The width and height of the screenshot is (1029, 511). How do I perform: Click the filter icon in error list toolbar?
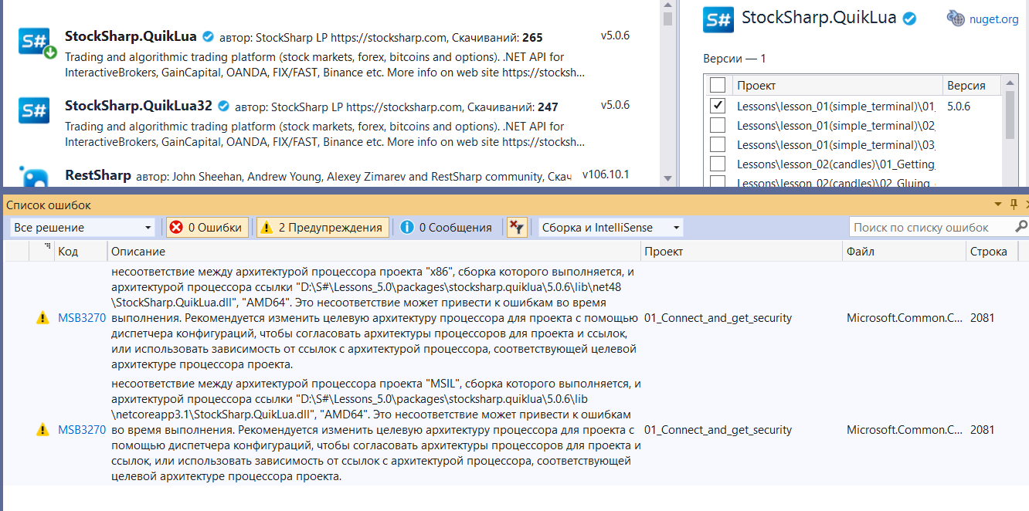click(x=517, y=227)
